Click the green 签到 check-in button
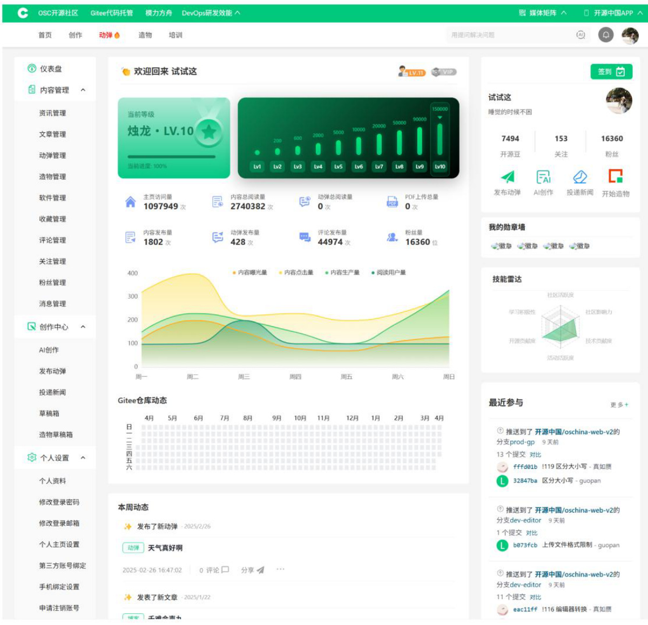648x625 pixels. 611,72
